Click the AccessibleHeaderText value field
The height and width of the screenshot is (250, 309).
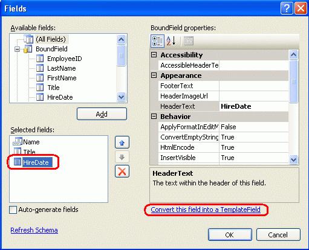pos(254,65)
